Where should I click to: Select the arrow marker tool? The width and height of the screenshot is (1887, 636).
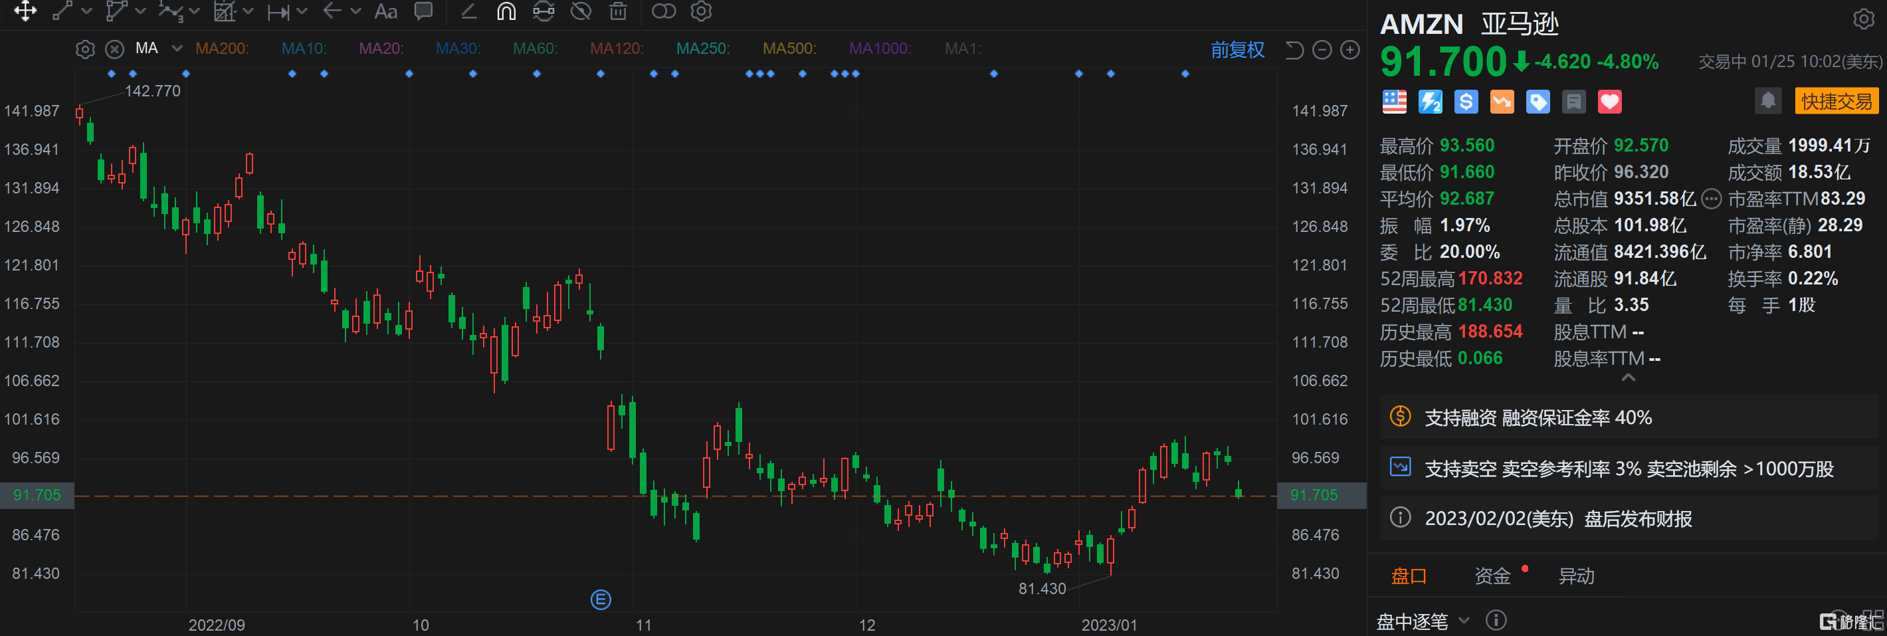332,11
